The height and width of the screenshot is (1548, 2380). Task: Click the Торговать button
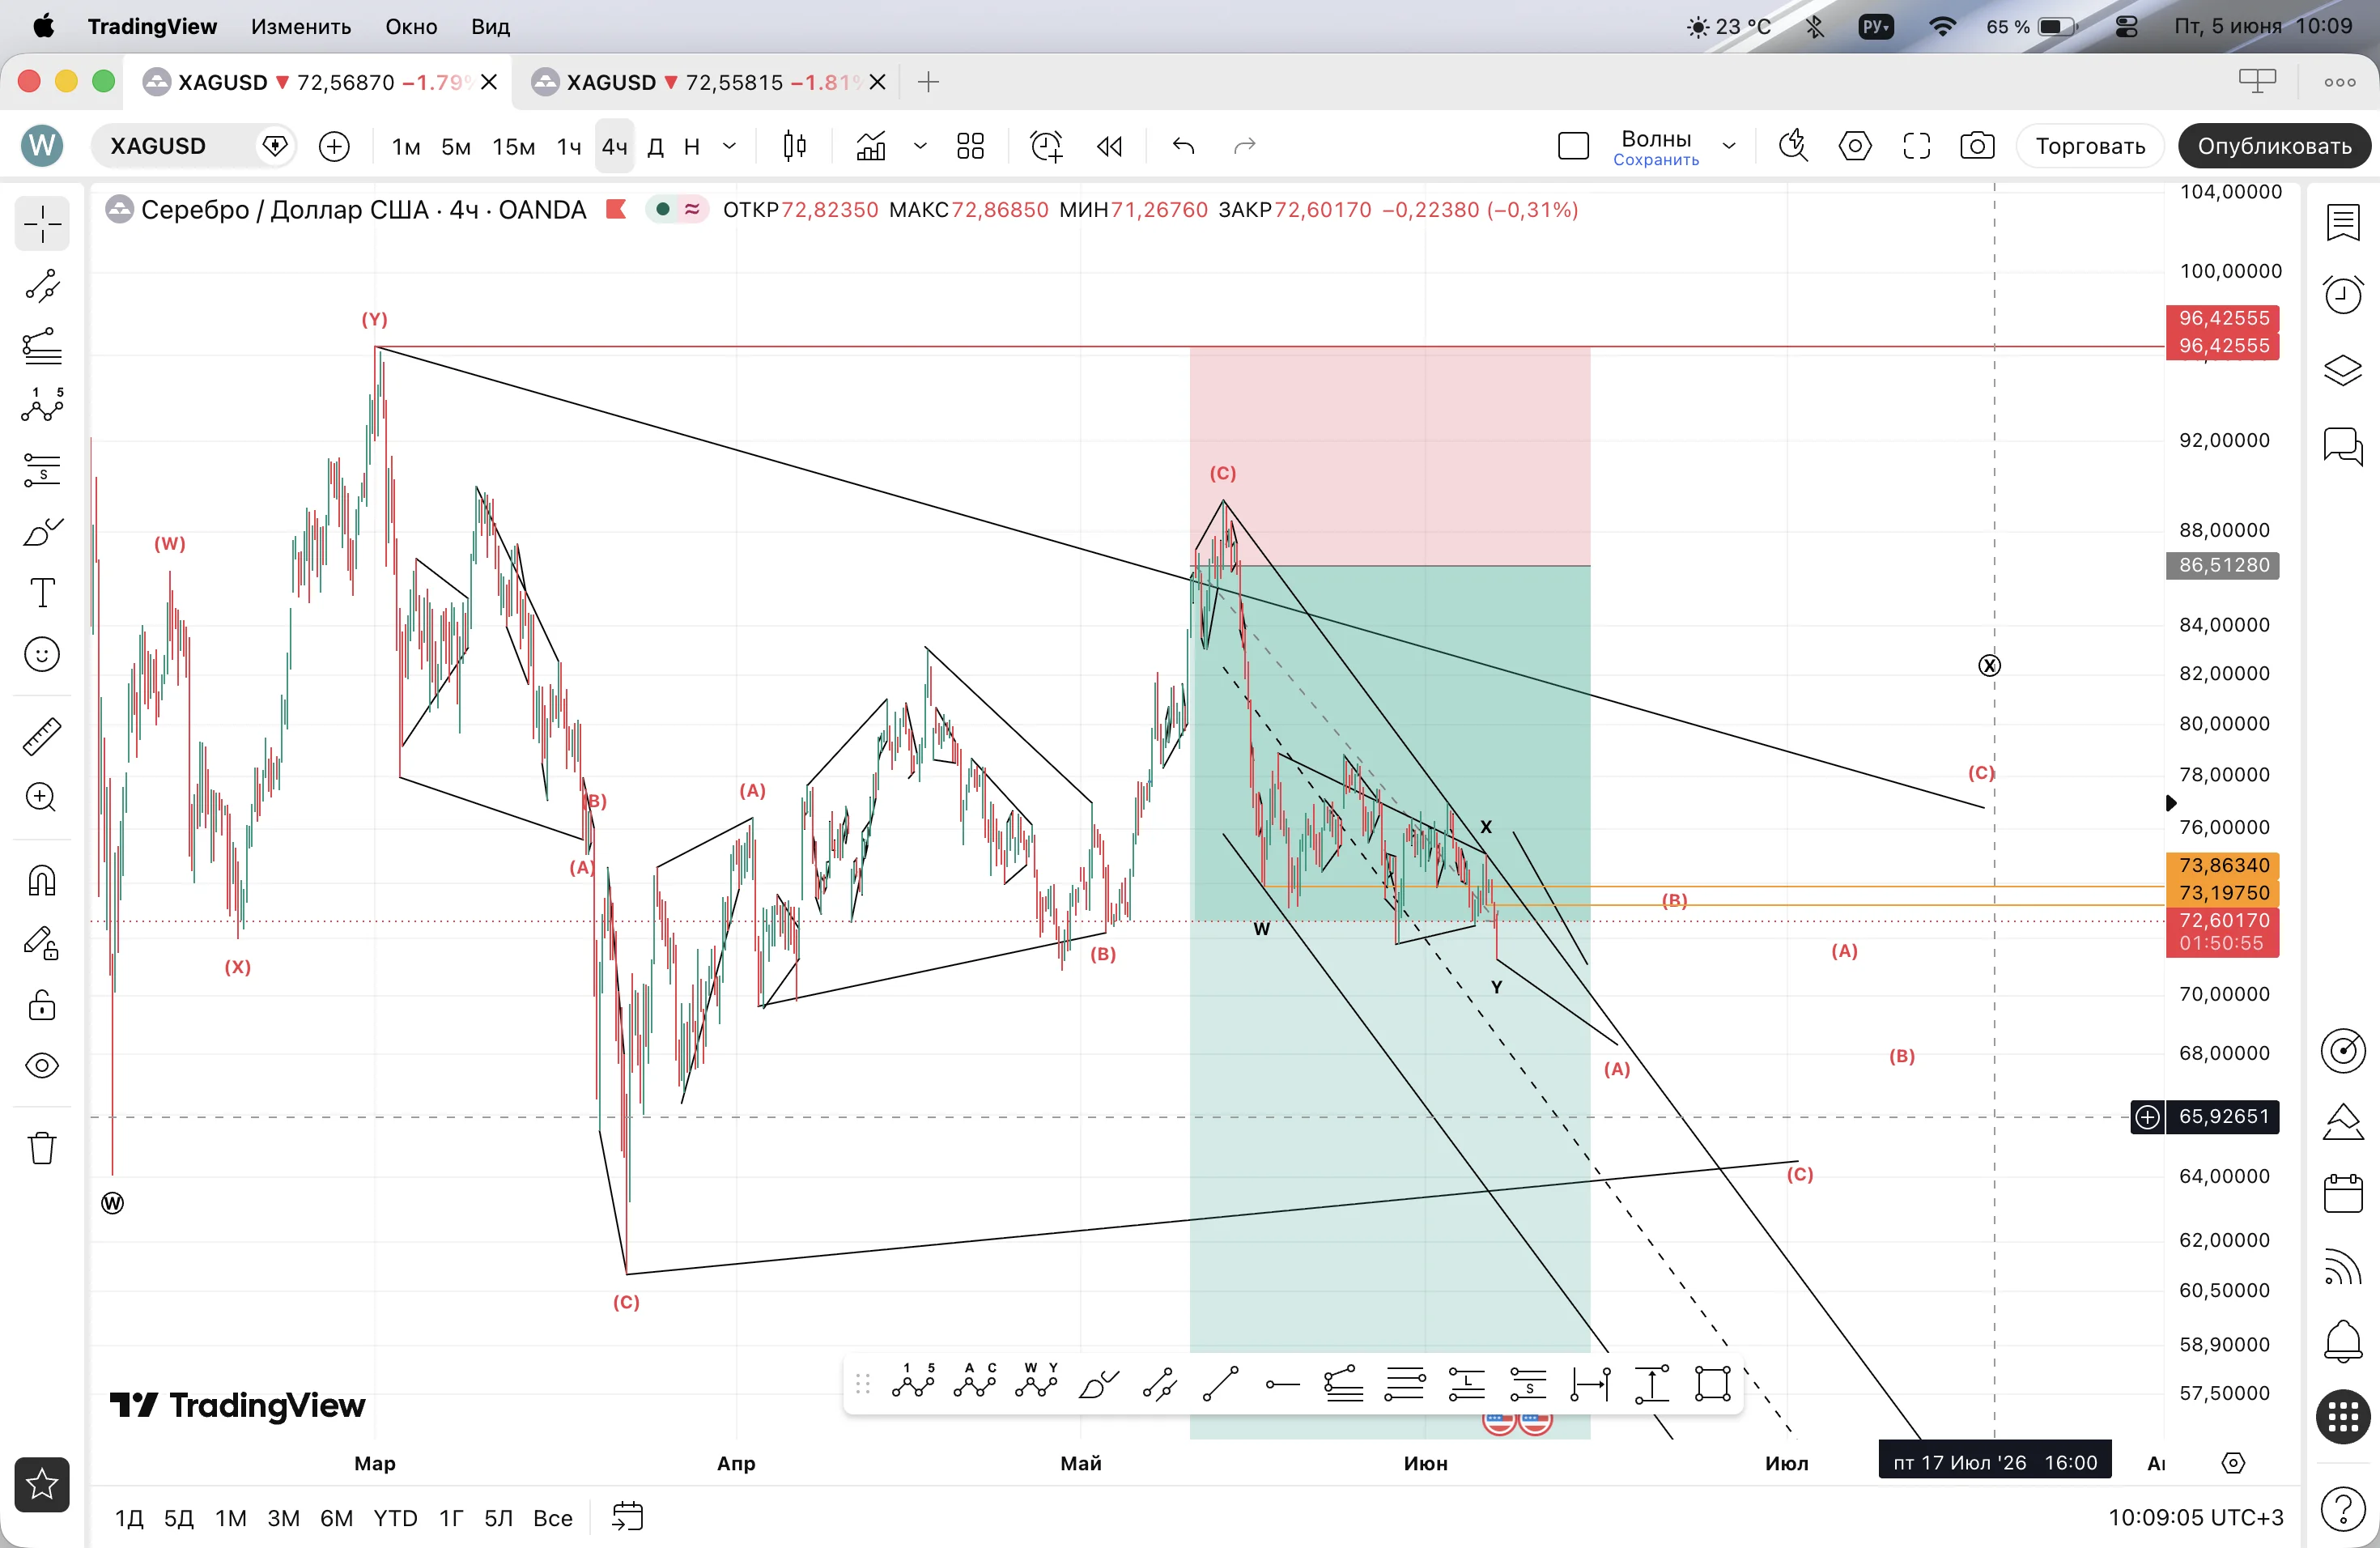pos(2090,146)
